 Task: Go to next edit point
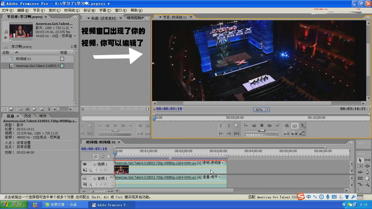click(277, 126)
